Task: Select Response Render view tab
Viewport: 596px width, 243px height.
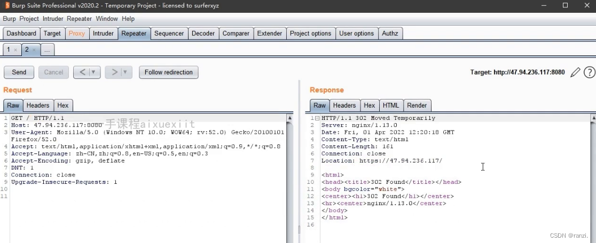Action: pos(417,106)
